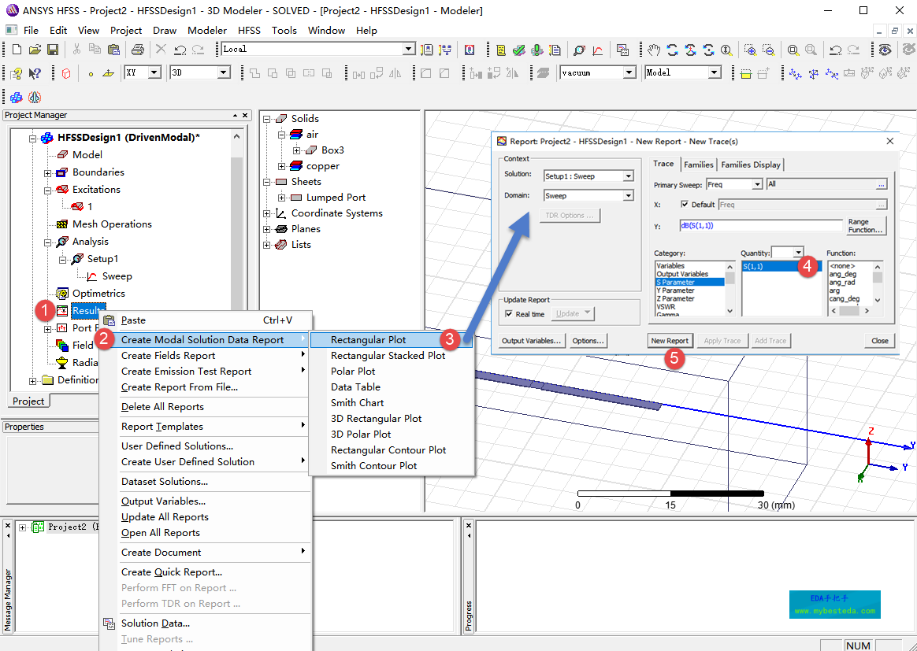The image size is (917, 651).
Task: Click the eye visibility icon in toolbar
Action: tap(885, 50)
